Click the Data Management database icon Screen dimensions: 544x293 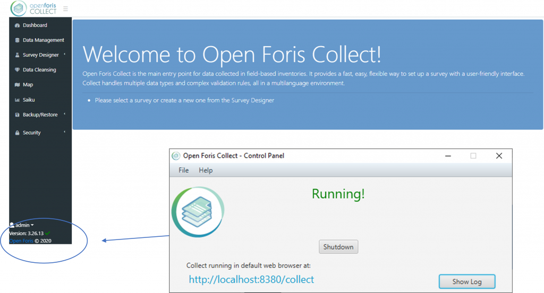click(17, 40)
